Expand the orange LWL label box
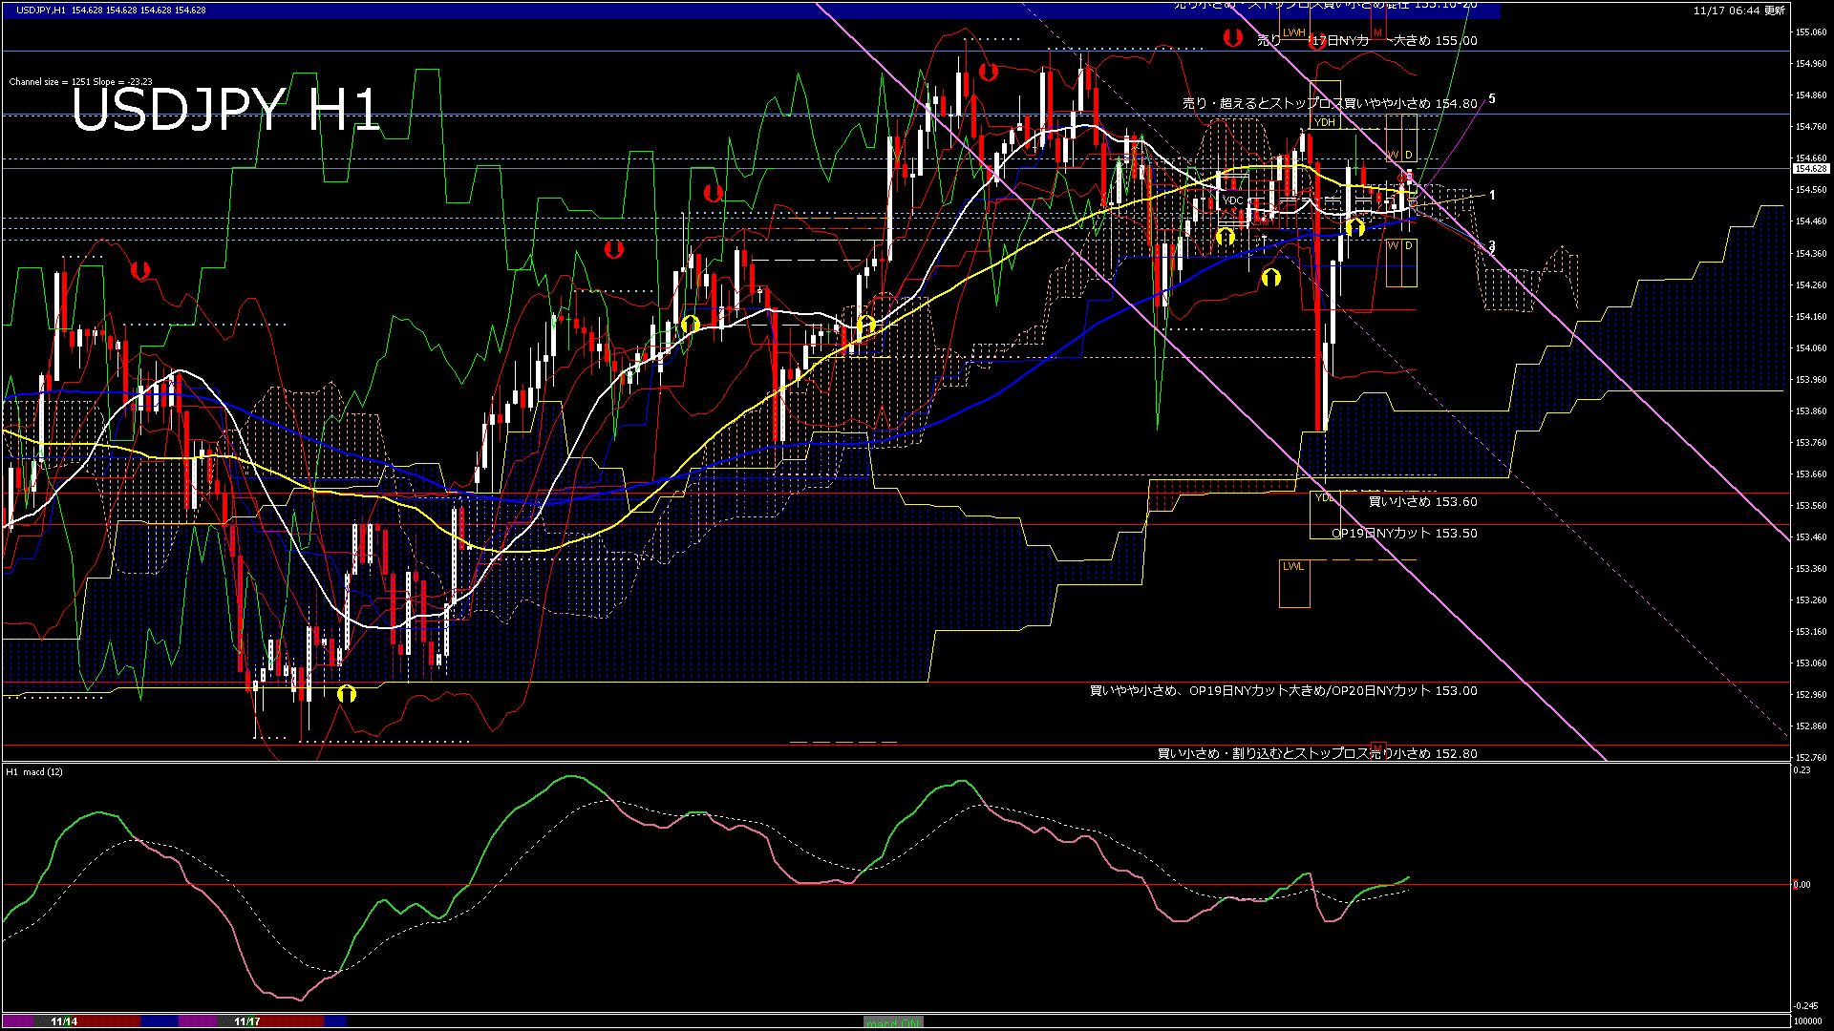The image size is (1834, 1031). [x=1295, y=566]
